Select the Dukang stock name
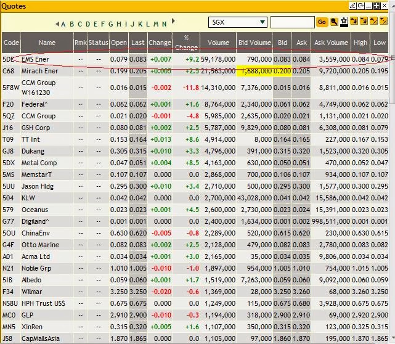 point(33,151)
